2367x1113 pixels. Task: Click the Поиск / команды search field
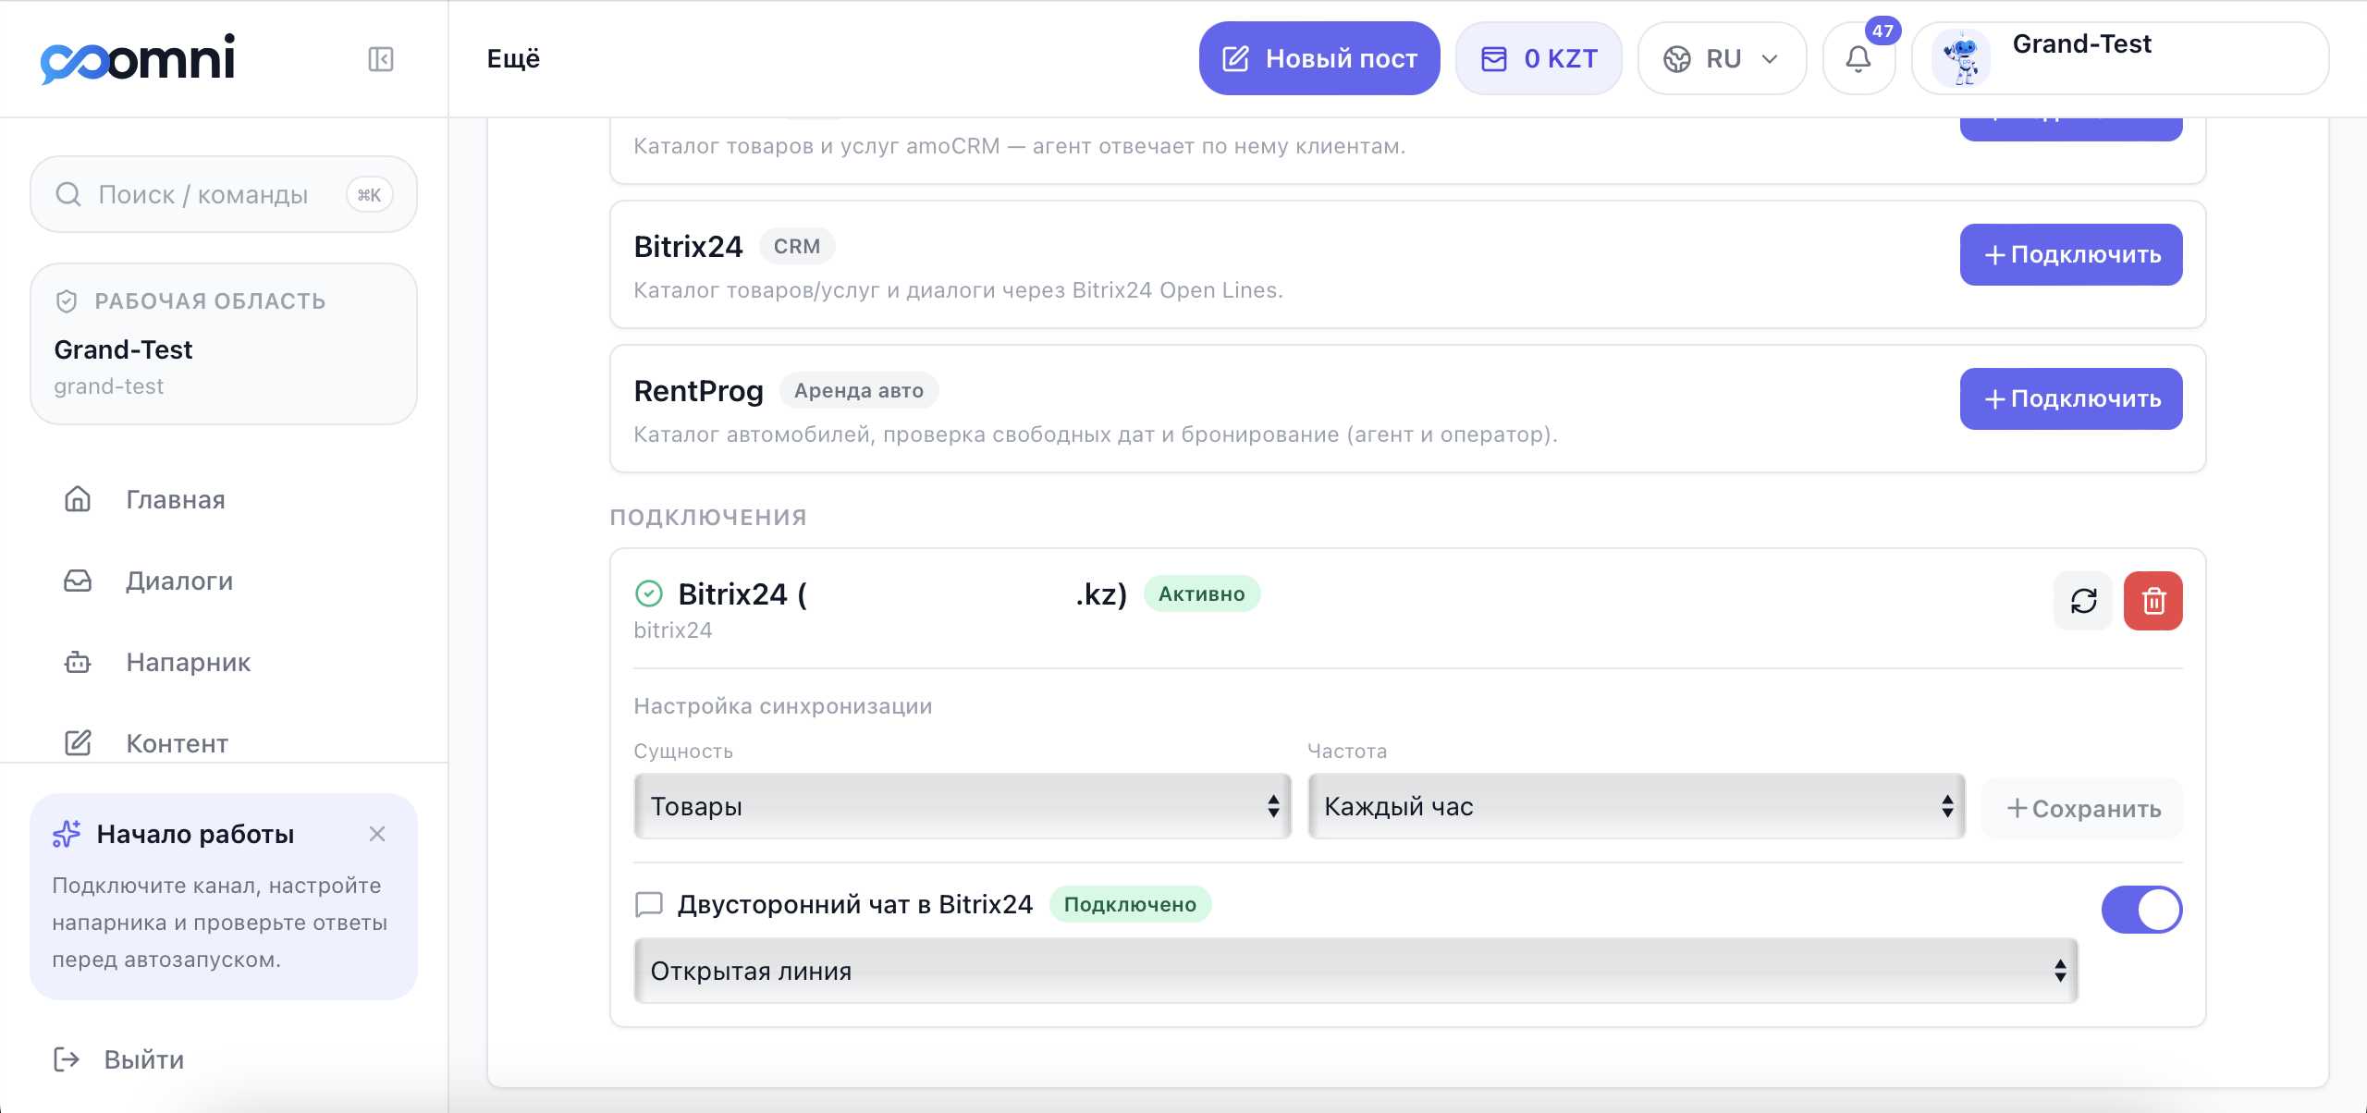(x=224, y=194)
